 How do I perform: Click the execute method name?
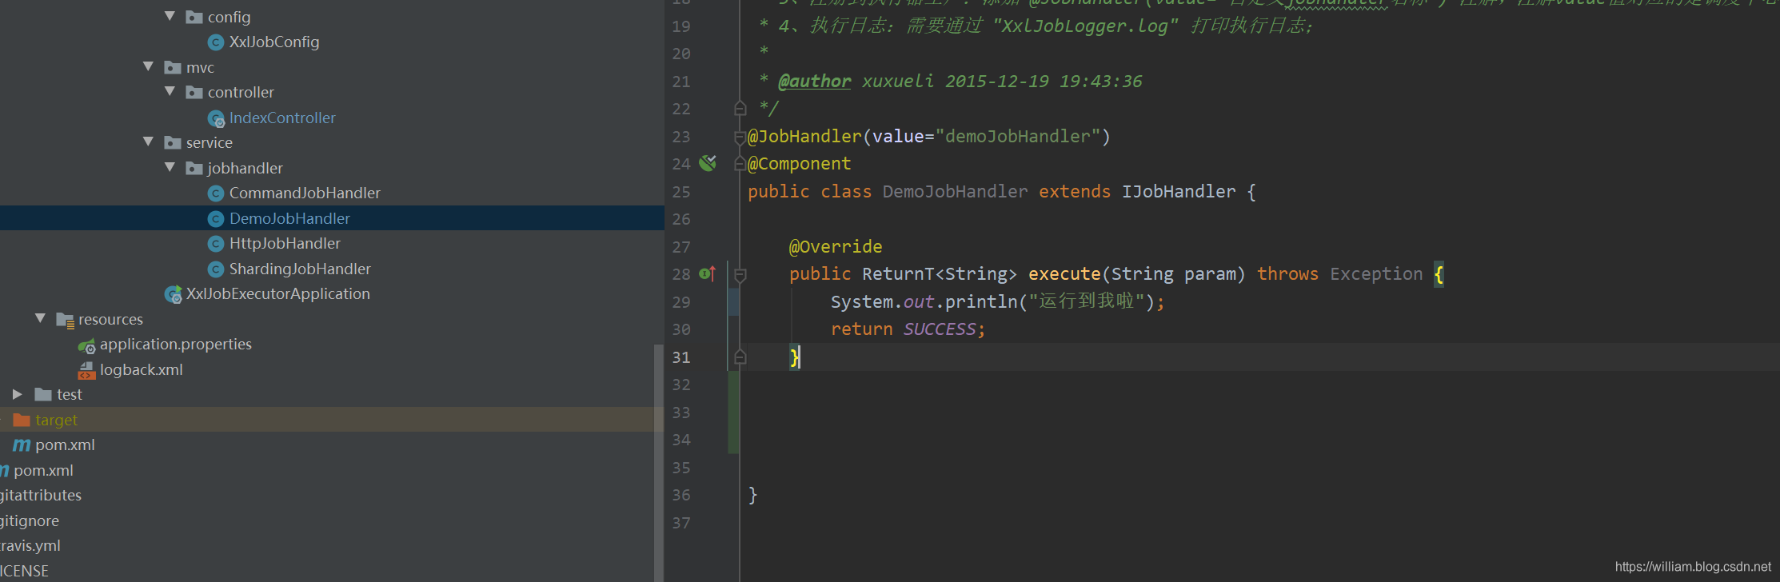tap(1064, 274)
